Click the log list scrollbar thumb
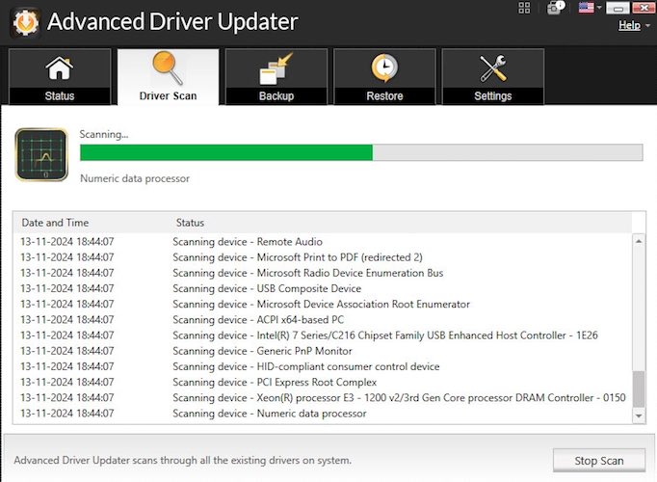 click(x=639, y=388)
